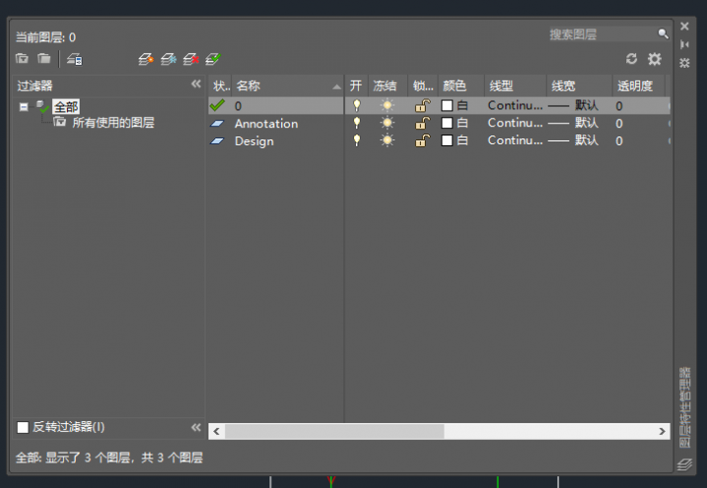Click the palette auto-hide icon
This screenshot has height=488, width=707.
(684, 44)
